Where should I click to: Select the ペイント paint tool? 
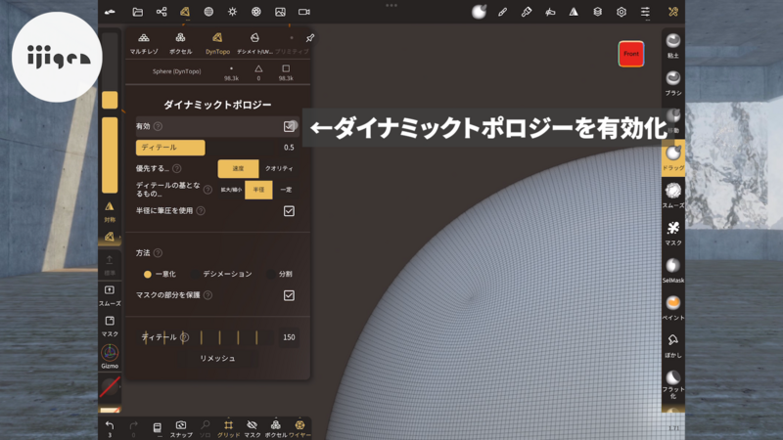click(673, 307)
